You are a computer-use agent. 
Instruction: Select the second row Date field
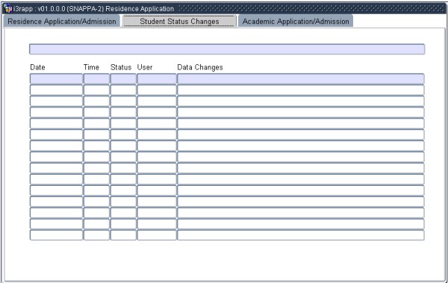(56, 90)
